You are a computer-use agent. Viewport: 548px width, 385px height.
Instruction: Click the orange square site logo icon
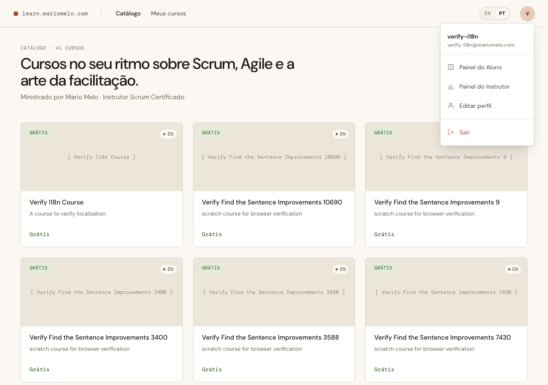coord(16,14)
